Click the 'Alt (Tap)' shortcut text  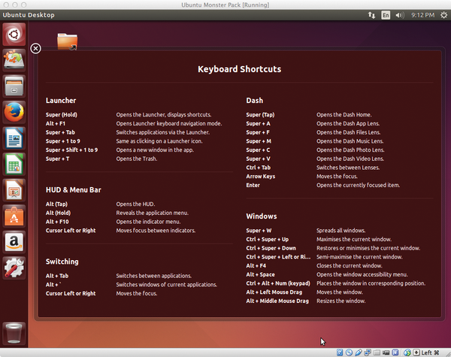[x=56, y=204]
